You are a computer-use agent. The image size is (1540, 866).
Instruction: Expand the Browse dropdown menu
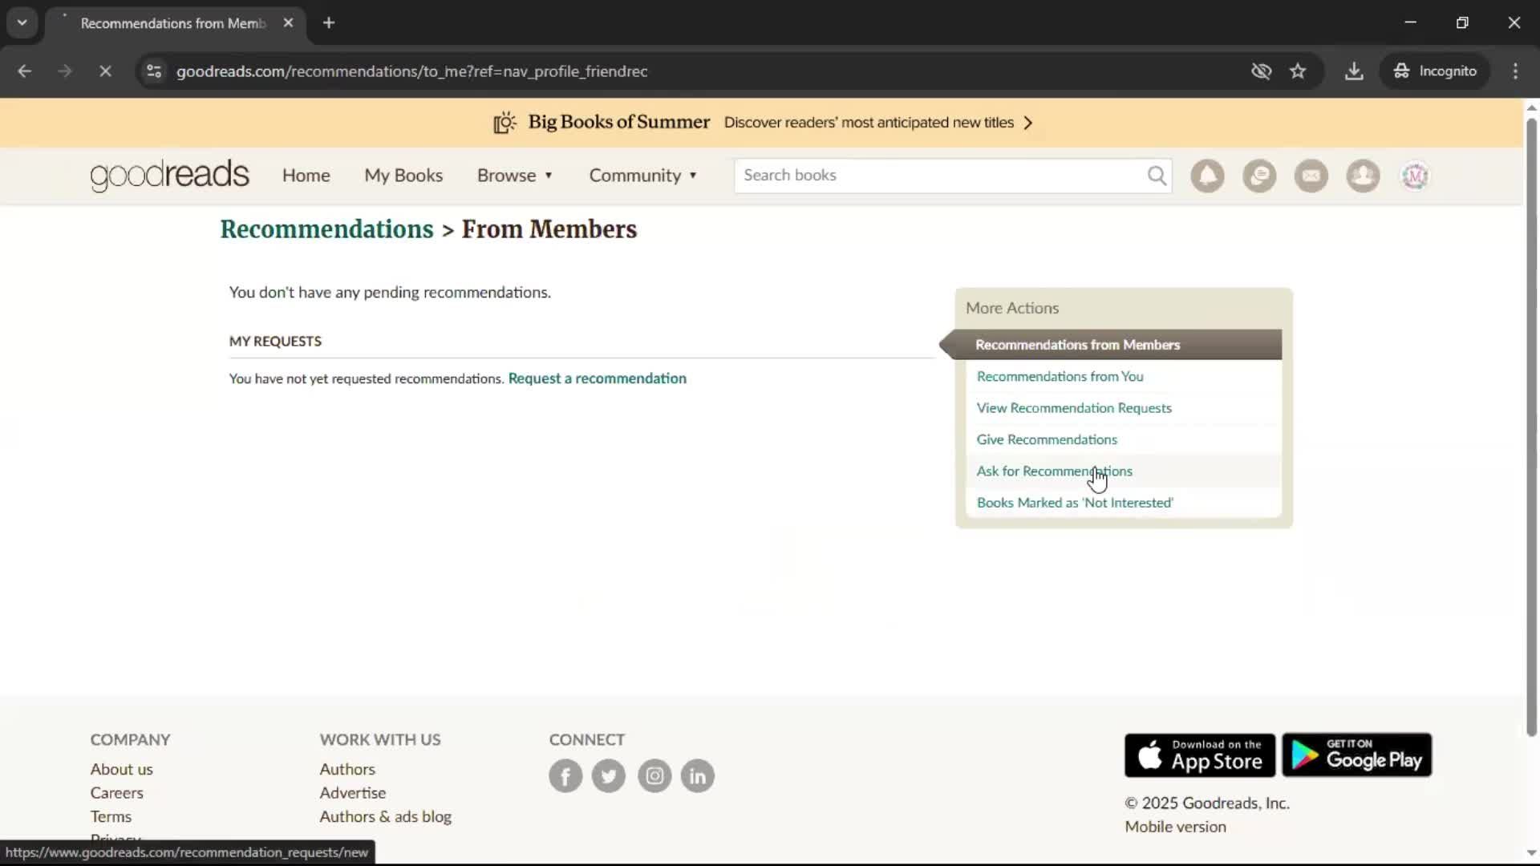(x=515, y=176)
